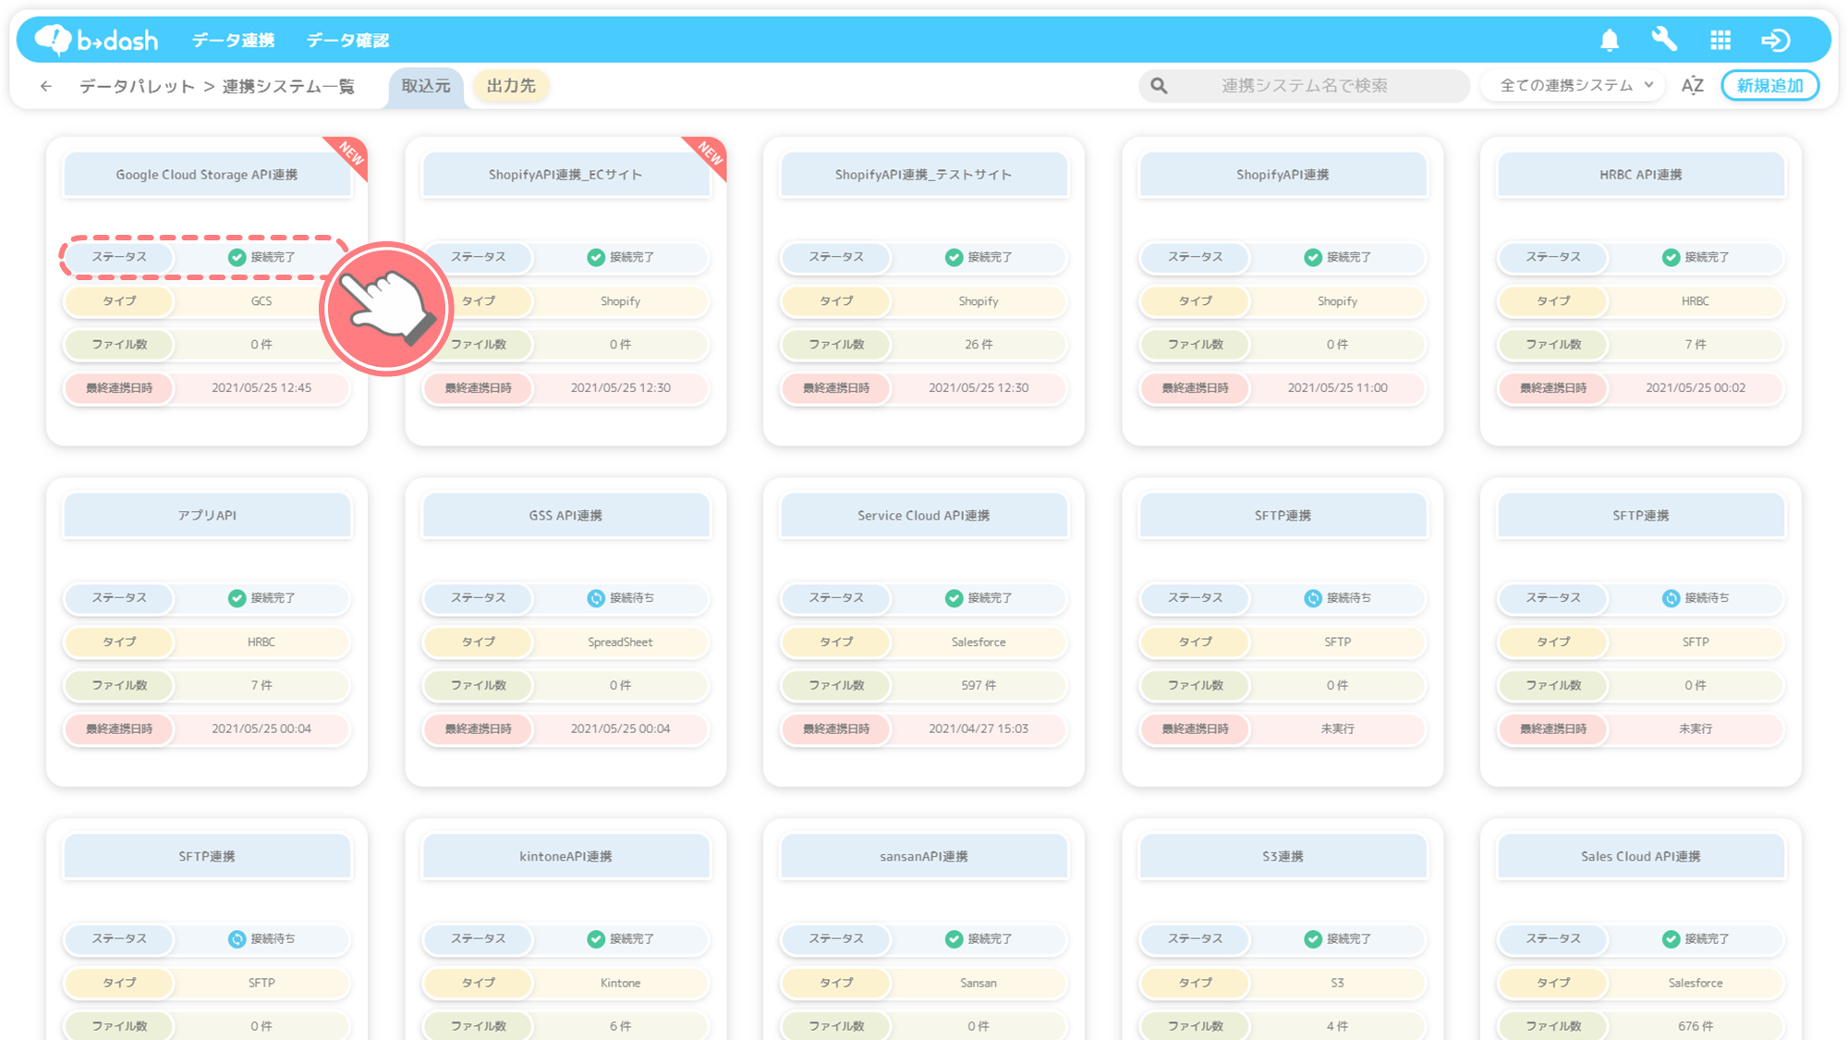Viewport: 1848px width, 1040px height.
Task: Click the Sansan type value
Action: (x=979, y=983)
